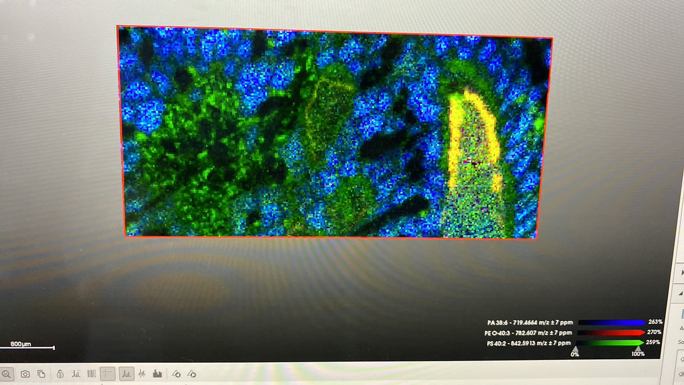
Task: Select the highlighted spectrum plot icon
Action: [127, 374]
